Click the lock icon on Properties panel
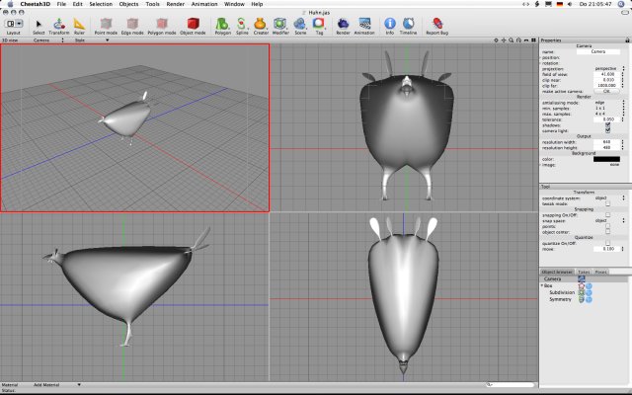The image size is (632, 395). 627,40
